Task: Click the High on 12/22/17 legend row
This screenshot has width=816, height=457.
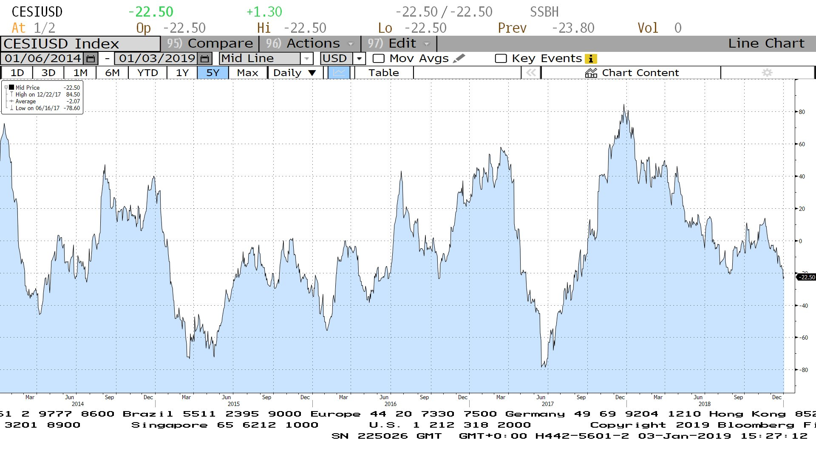Action: click(48, 94)
